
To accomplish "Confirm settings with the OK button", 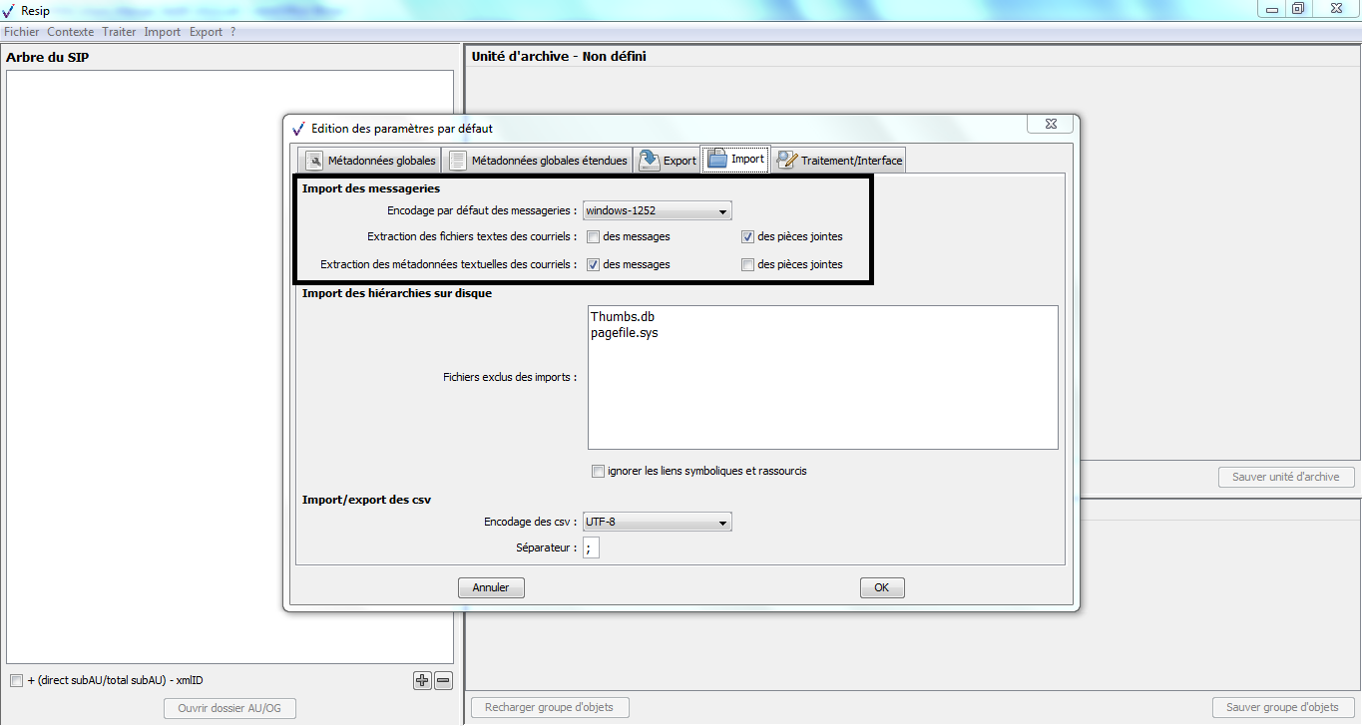I will coord(881,587).
